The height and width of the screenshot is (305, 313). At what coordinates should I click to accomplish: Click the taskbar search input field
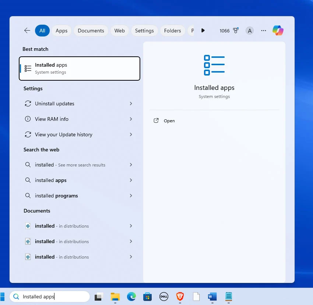click(53, 297)
